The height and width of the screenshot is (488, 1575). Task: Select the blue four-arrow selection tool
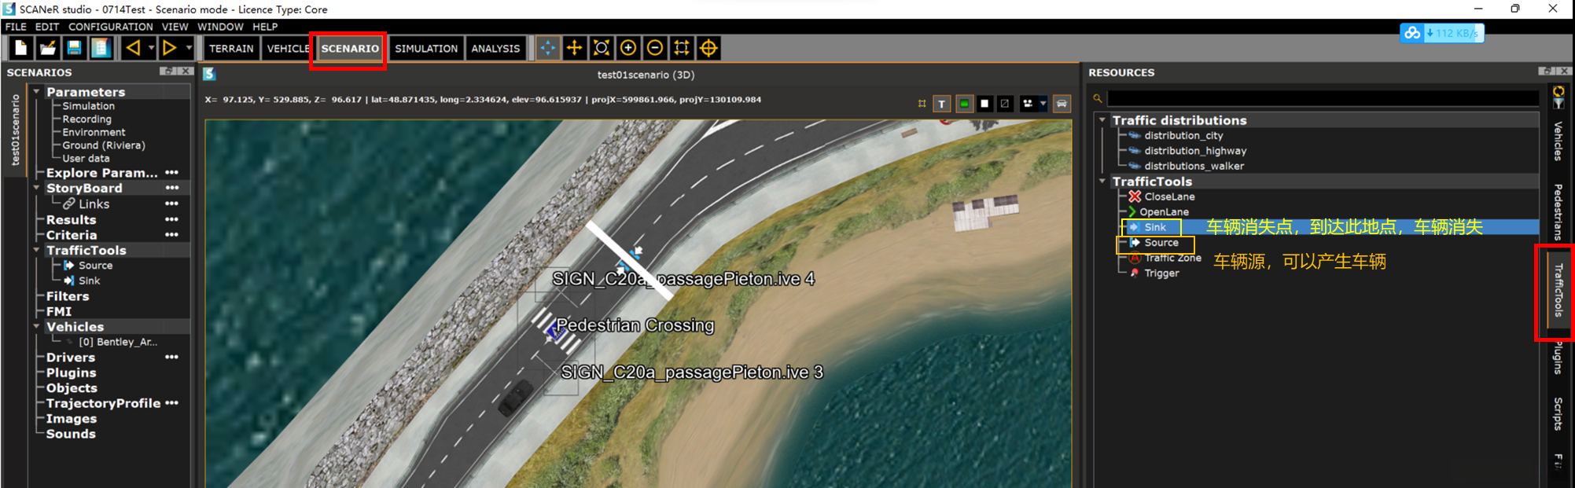point(548,48)
